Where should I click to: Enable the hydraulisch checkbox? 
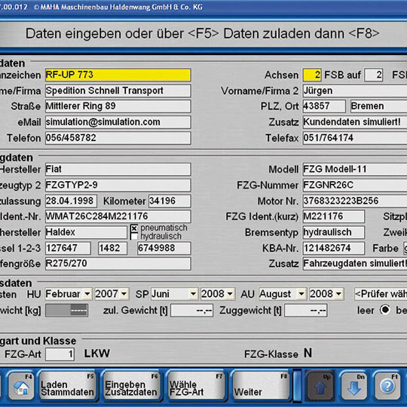(134, 237)
